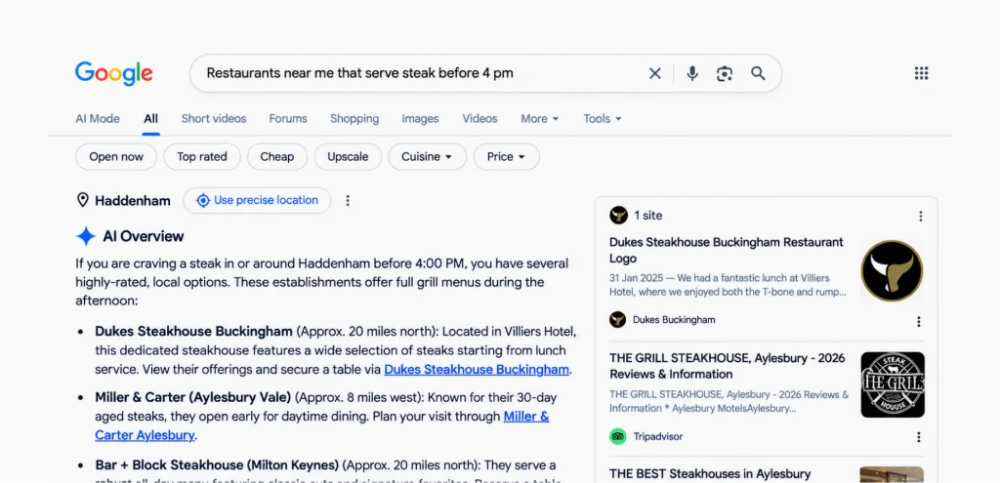Switch to Videos tab
Image resolution: width=1000 pixels, height=483 pixels.
coord(479,118)
